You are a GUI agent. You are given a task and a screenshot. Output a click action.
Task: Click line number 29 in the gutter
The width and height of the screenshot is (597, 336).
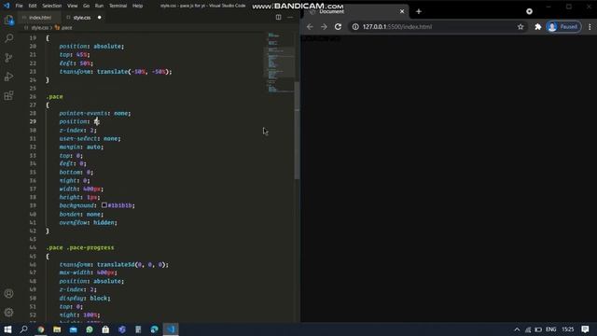[x=33, y=121]
